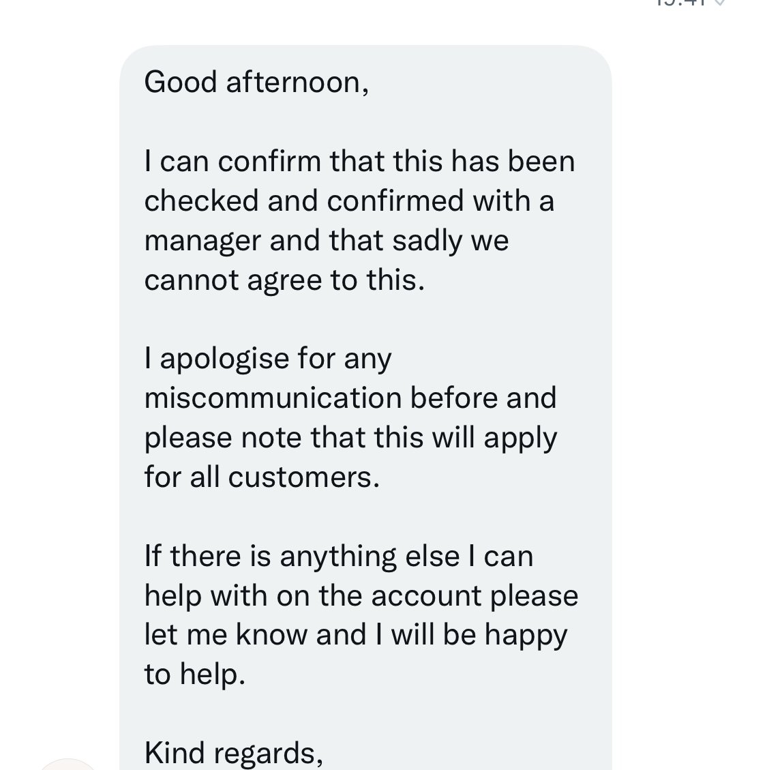
Task: Tap the line 'help with on the account please'
Action: pyautogui.click(x=361, y=596)
